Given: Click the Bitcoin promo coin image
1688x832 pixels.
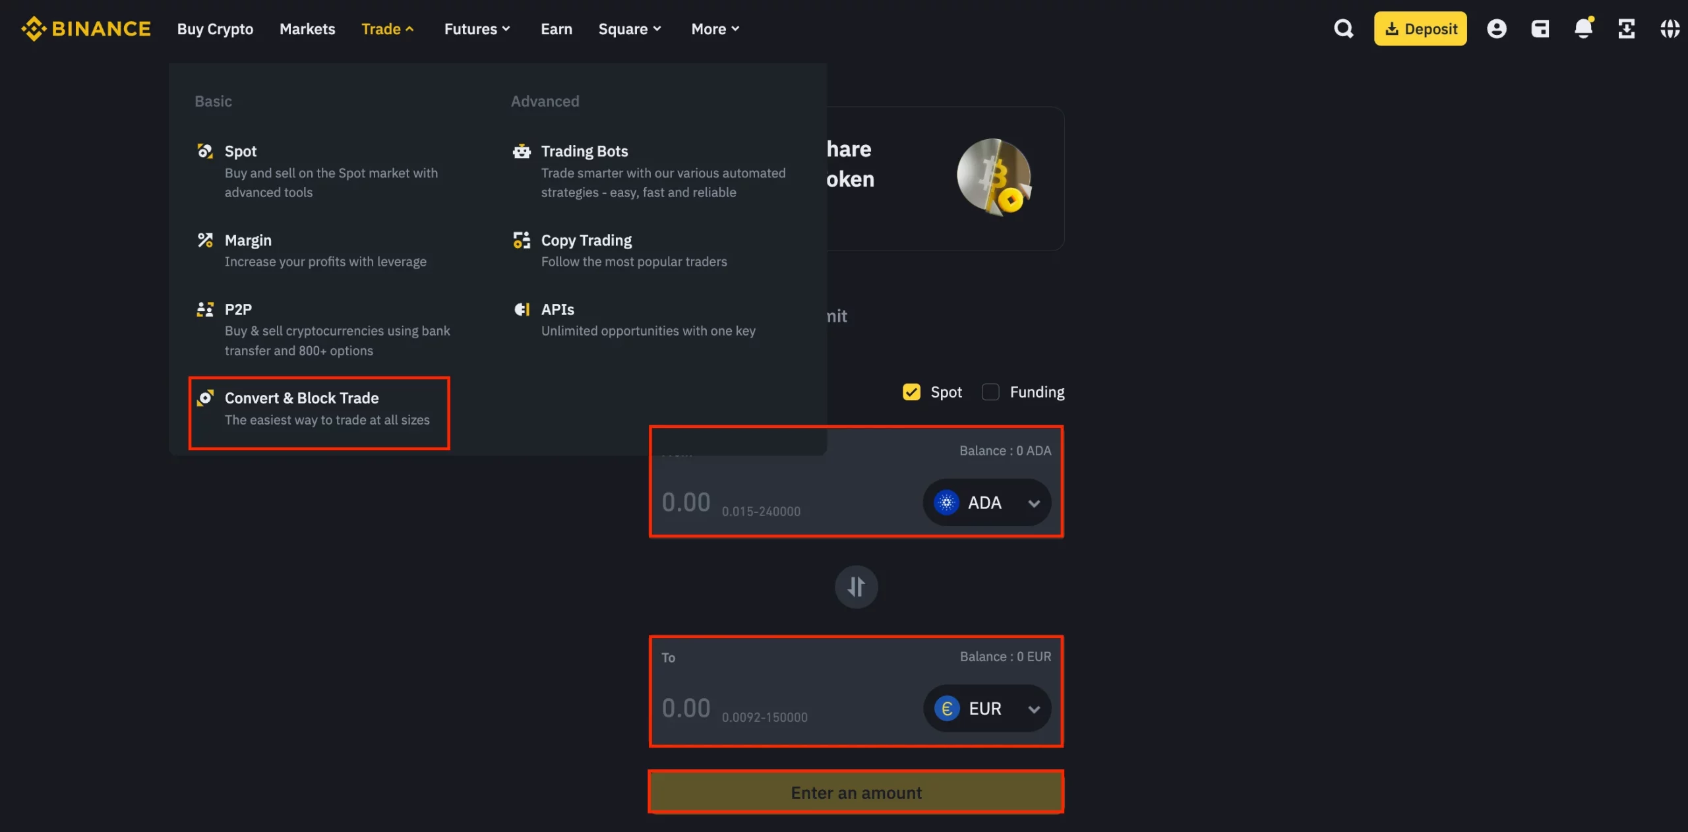Looking at the screenshot, I should click(995, 177).
